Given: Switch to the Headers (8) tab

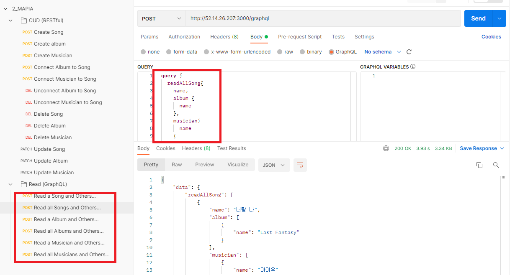Looking at the screenshot, I should click(x=224, y=36).
